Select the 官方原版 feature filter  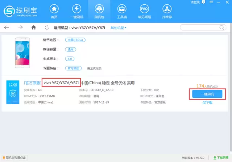(x=73, y=68)
